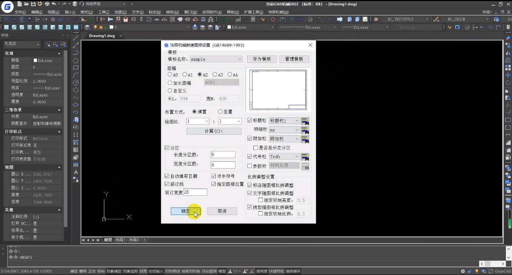512x275 pixels.
Task: Choose the 竖置 vertical layout radio
Action: tap(220, 112)
